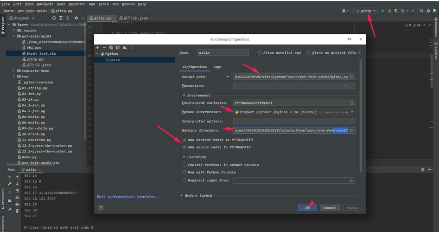Open the VCS menu
Screen dimensions: 439x232
(115, 4)
